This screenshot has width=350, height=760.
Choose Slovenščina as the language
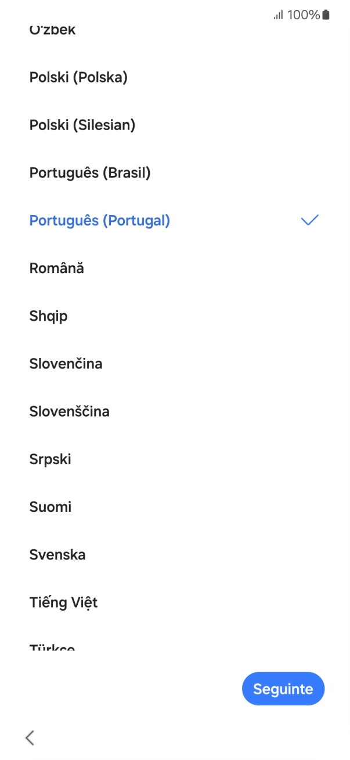pos(70,411)
